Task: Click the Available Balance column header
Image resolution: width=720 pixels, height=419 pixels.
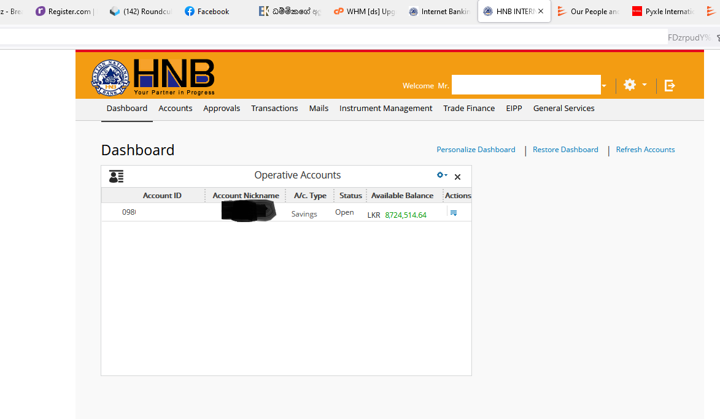Action: pyautogui.click(x=402, y=196)
